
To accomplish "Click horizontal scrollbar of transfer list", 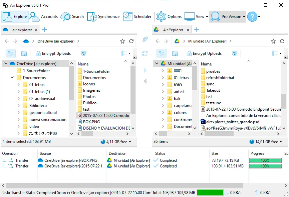I will click(124, 185).
